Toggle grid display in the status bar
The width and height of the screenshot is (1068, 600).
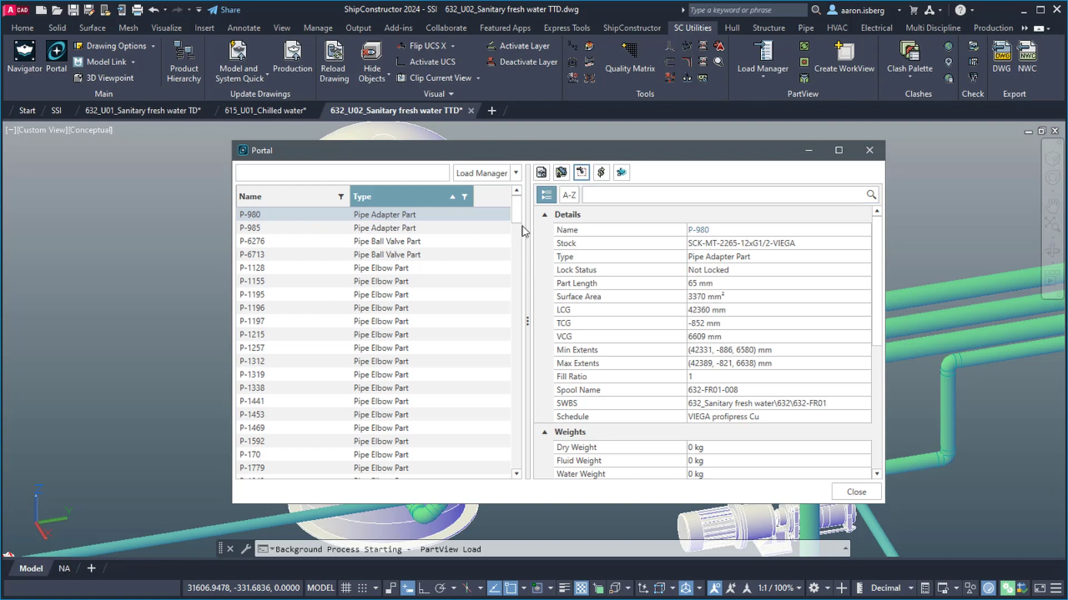click(347, 587)
